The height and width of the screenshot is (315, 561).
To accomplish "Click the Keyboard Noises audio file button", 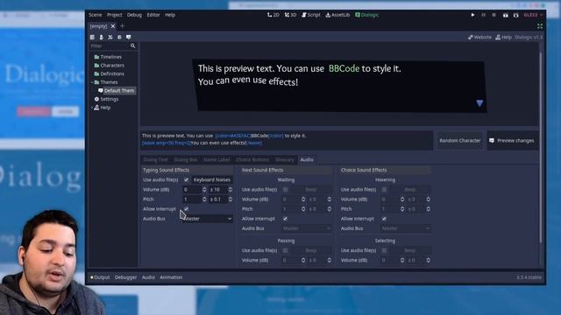I will pos(212,179).
